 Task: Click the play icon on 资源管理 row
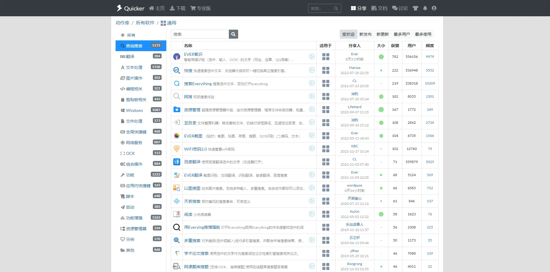tap(312, 109)
